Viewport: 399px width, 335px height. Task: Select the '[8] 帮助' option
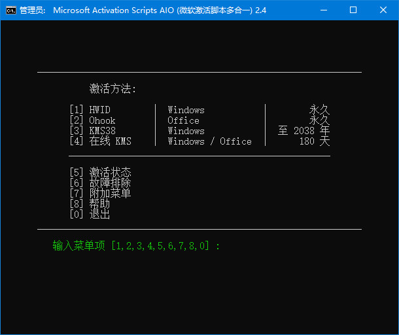click(x=90, y=203)
